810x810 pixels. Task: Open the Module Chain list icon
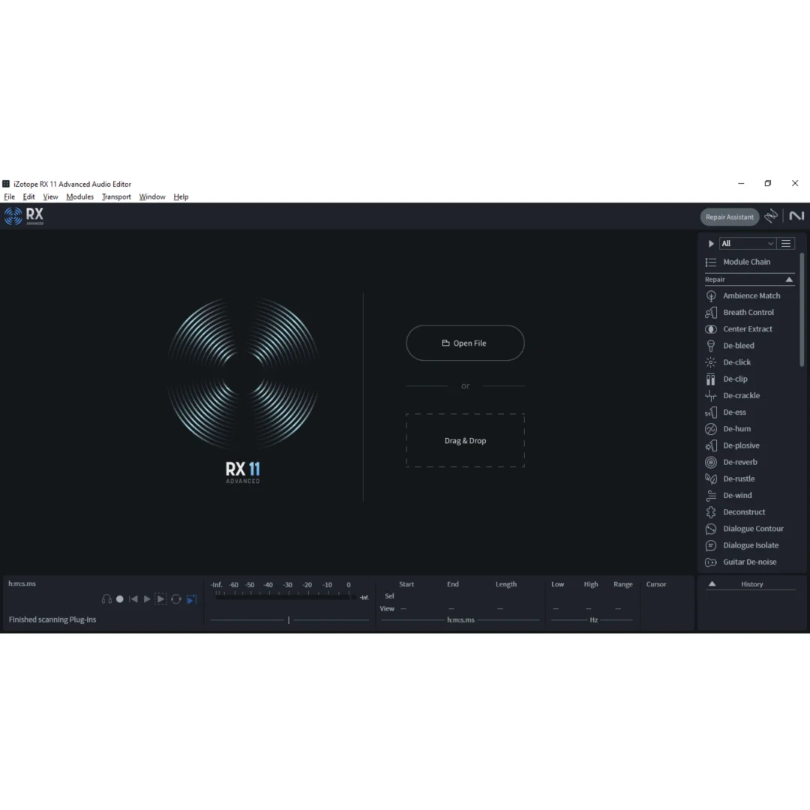[711, 262]
